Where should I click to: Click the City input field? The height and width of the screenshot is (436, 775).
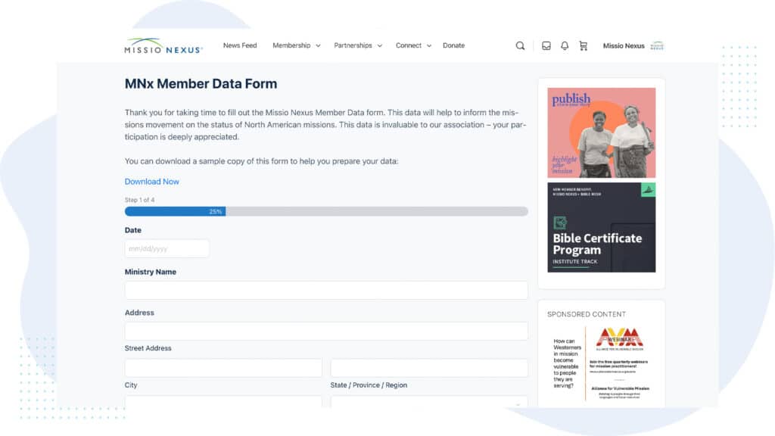(x=223, y=368)
